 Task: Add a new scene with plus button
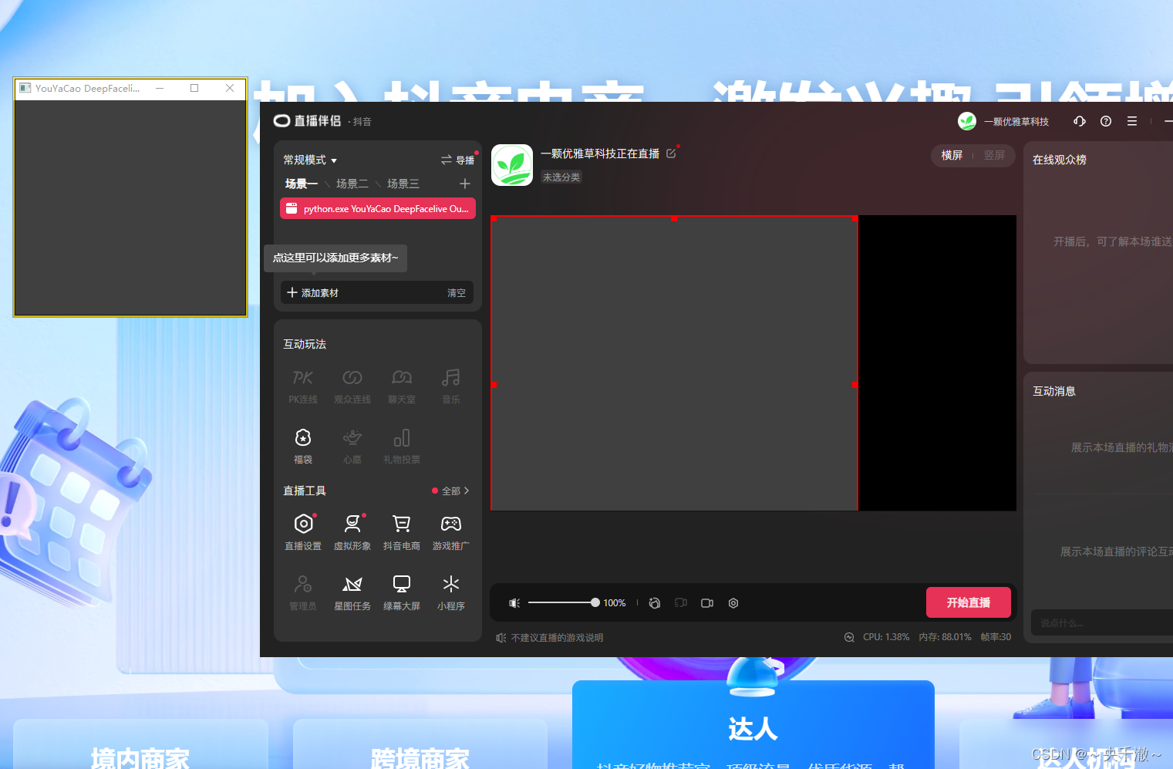465,184
